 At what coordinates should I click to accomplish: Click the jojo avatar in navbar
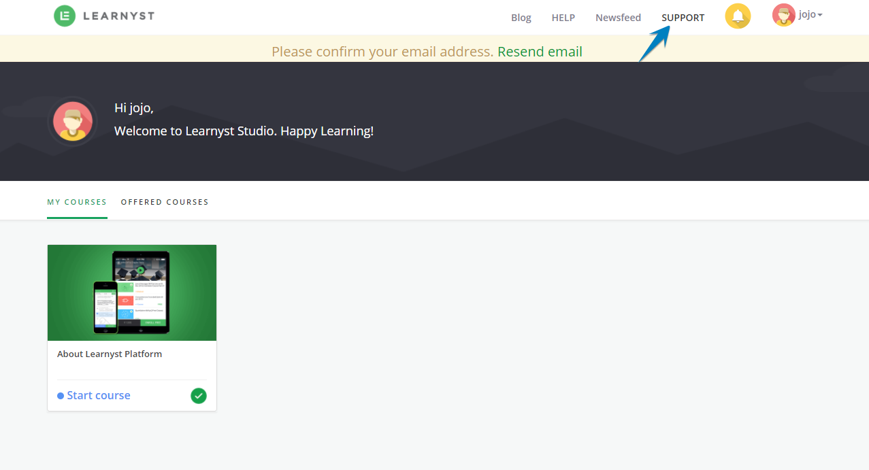(784, 15)
